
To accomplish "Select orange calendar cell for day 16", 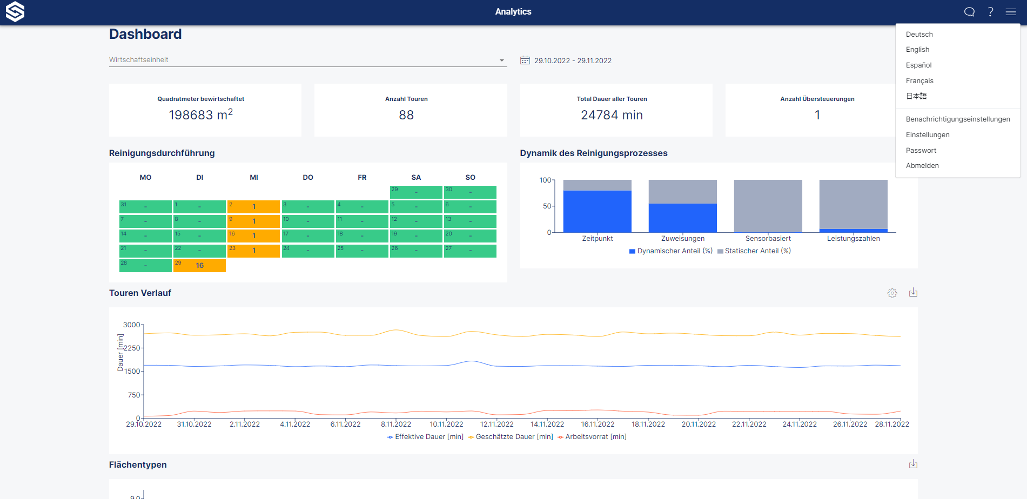I will click(x=254, y=236).
